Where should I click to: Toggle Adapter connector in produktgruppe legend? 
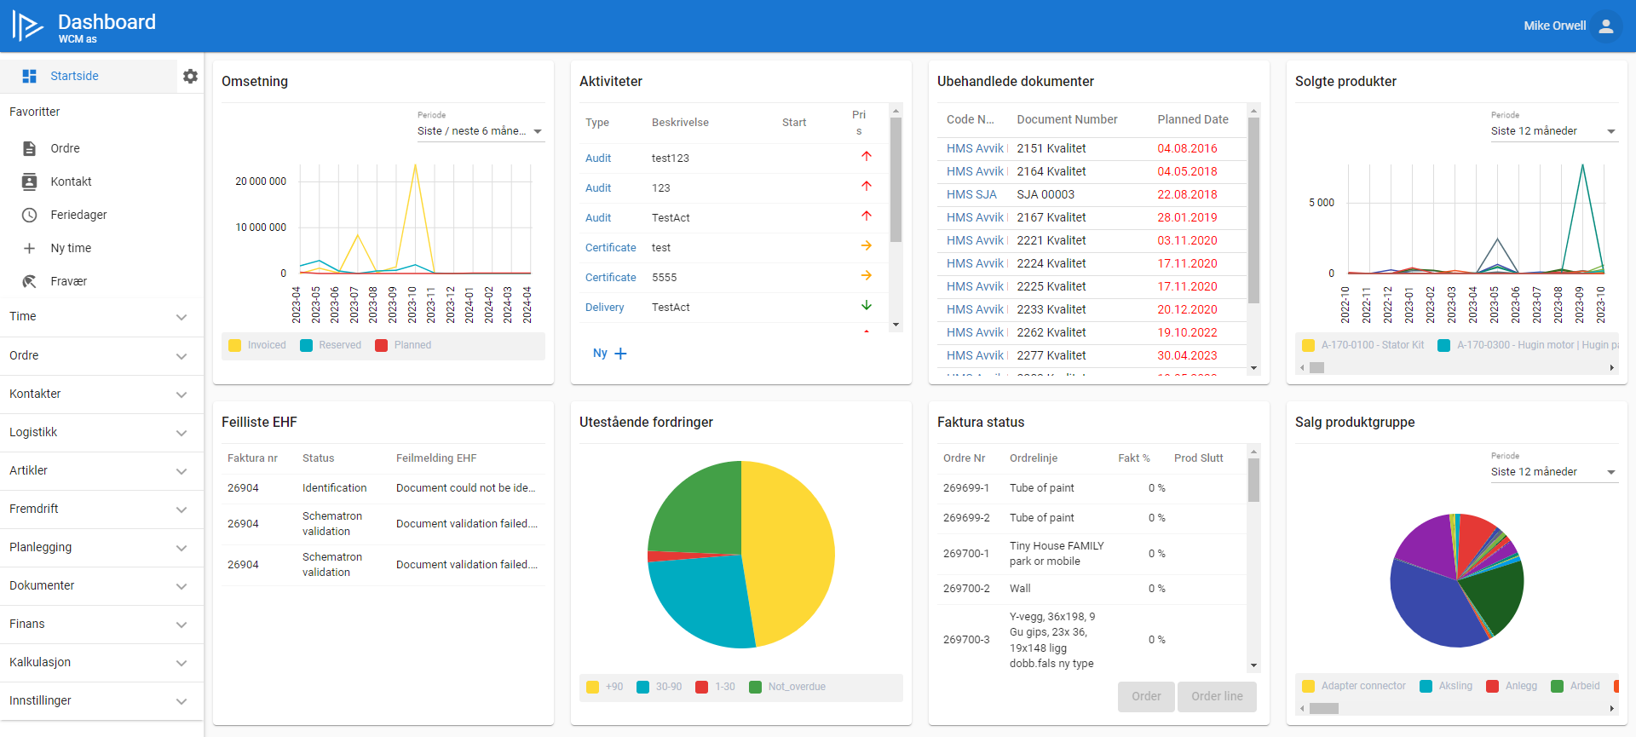[1355, 686]
